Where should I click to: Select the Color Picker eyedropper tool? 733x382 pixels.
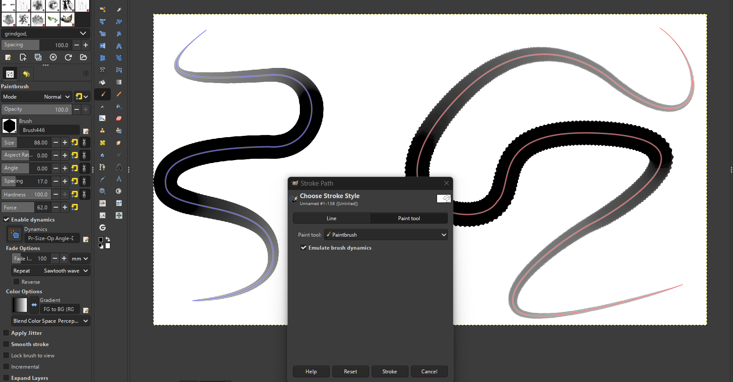coord(103,179)
